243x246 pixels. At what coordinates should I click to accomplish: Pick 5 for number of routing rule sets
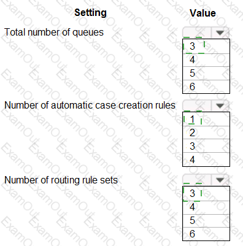206,220
